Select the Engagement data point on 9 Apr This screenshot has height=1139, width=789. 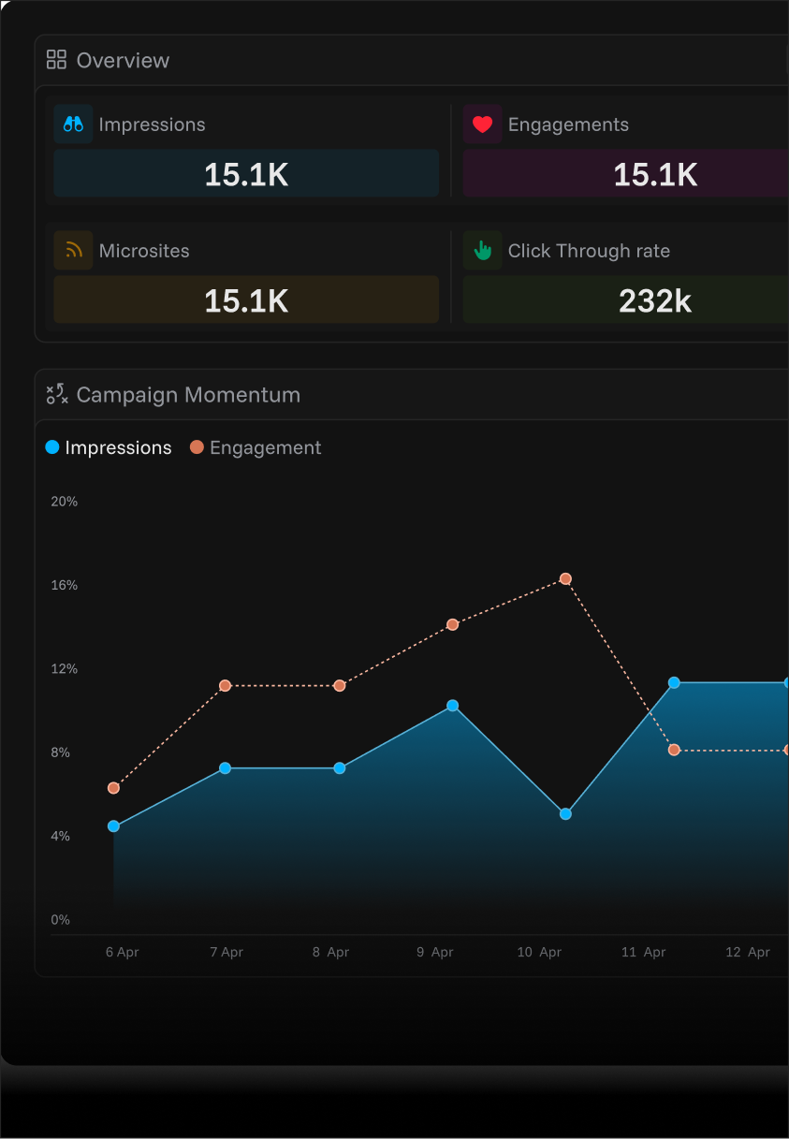pos(452,624)
